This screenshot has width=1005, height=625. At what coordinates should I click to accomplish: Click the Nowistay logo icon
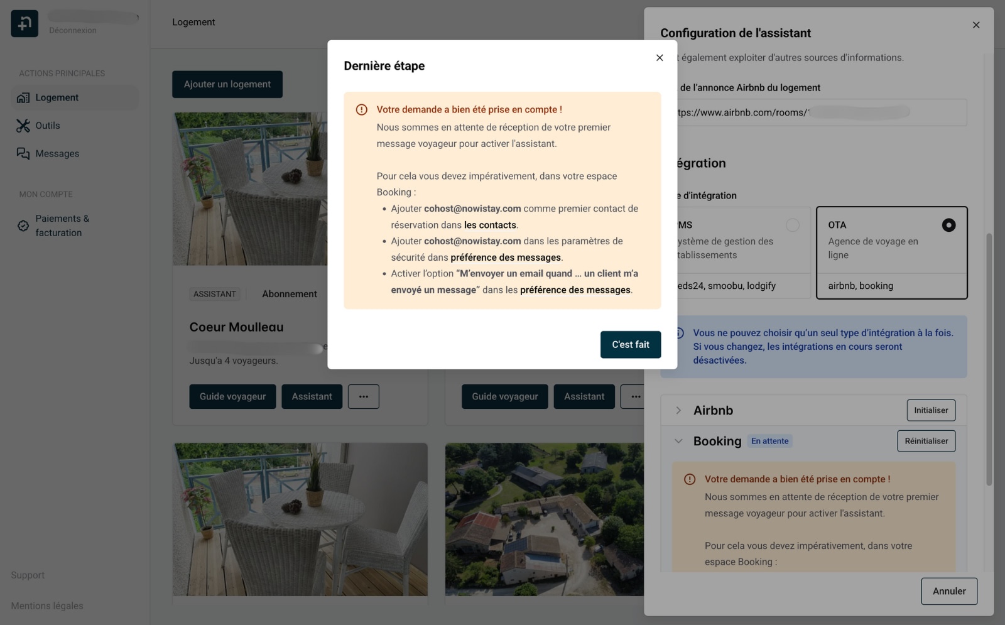click(x=24, y=24)
